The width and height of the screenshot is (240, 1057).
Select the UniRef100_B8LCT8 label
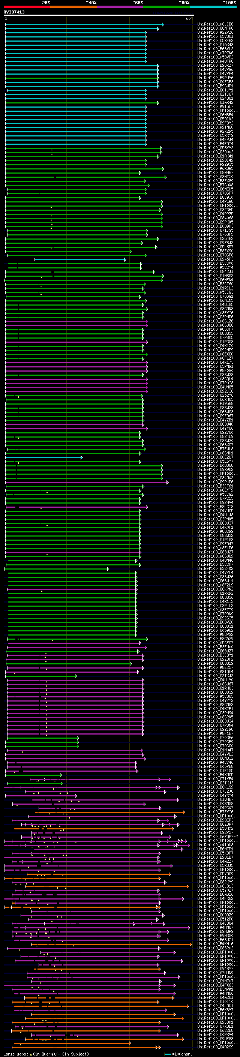215,507
